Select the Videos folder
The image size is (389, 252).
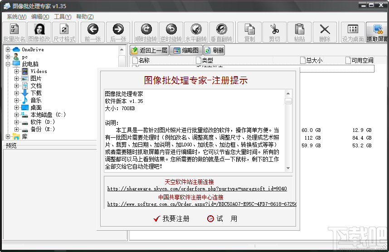[x=39, y=72]
